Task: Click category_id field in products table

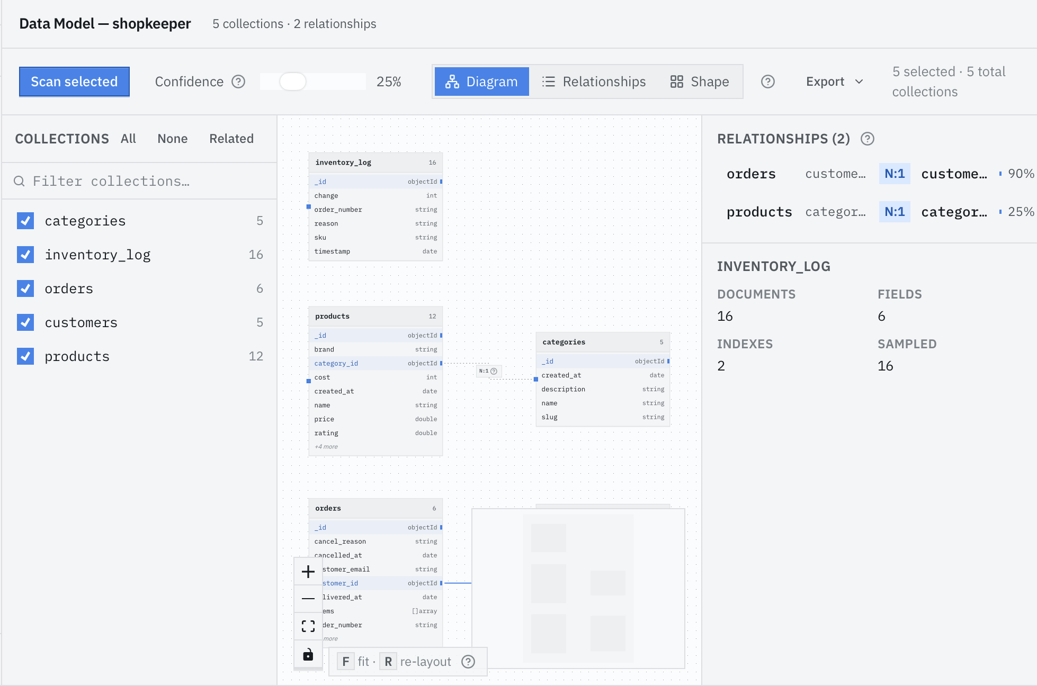Action: pos(376,363)
